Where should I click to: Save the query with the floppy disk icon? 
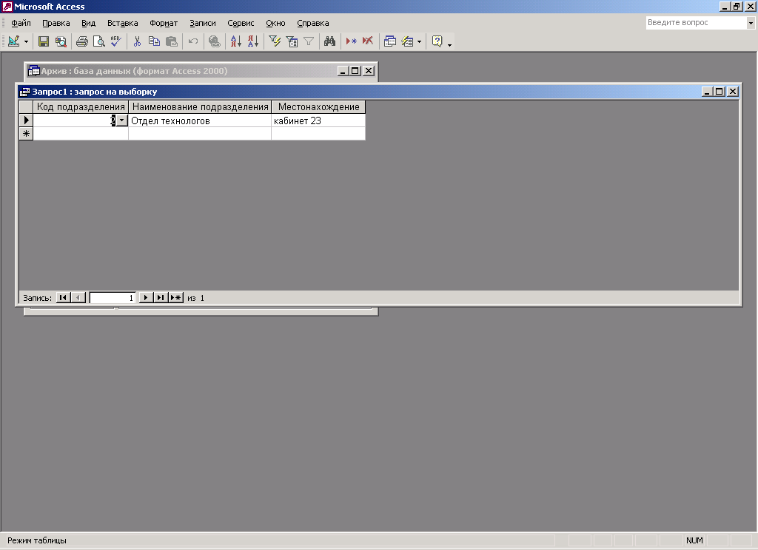[44, 41]
